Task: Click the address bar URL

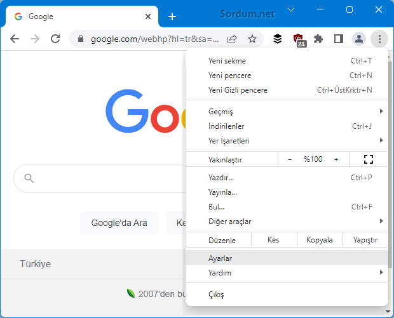Action: pos(155,39)
